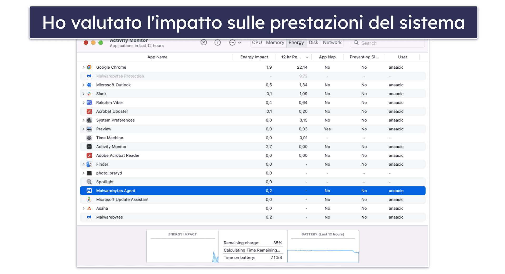This screenshot has height=274, width=505.
Task: Expand the photolibraryd row
Action: pos(83,173)
